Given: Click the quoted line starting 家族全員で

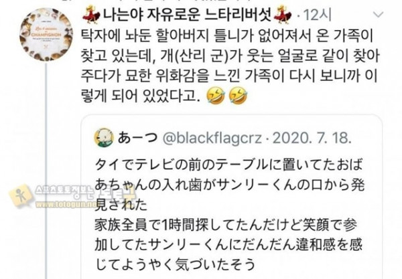Looking at the screenshot, I should coord(226,225).
